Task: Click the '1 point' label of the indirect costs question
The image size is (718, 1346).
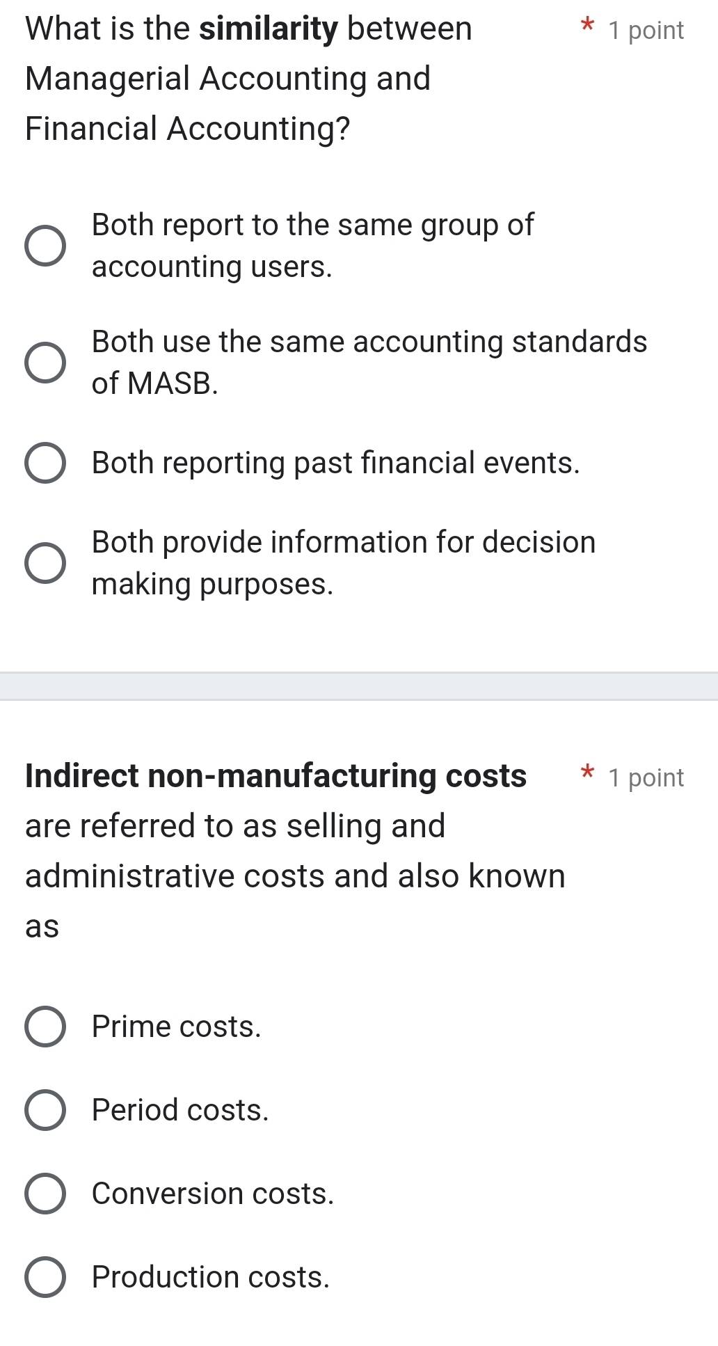Action: click(646, 777)
